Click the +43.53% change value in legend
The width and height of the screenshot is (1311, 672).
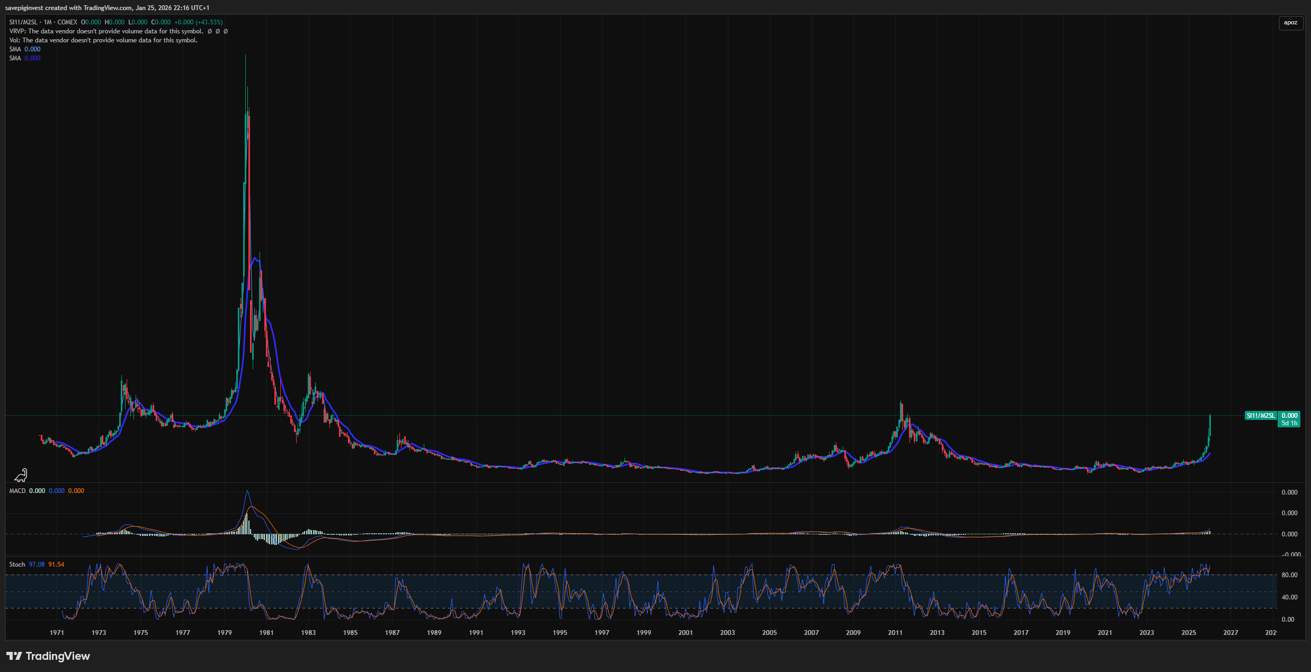209,22
